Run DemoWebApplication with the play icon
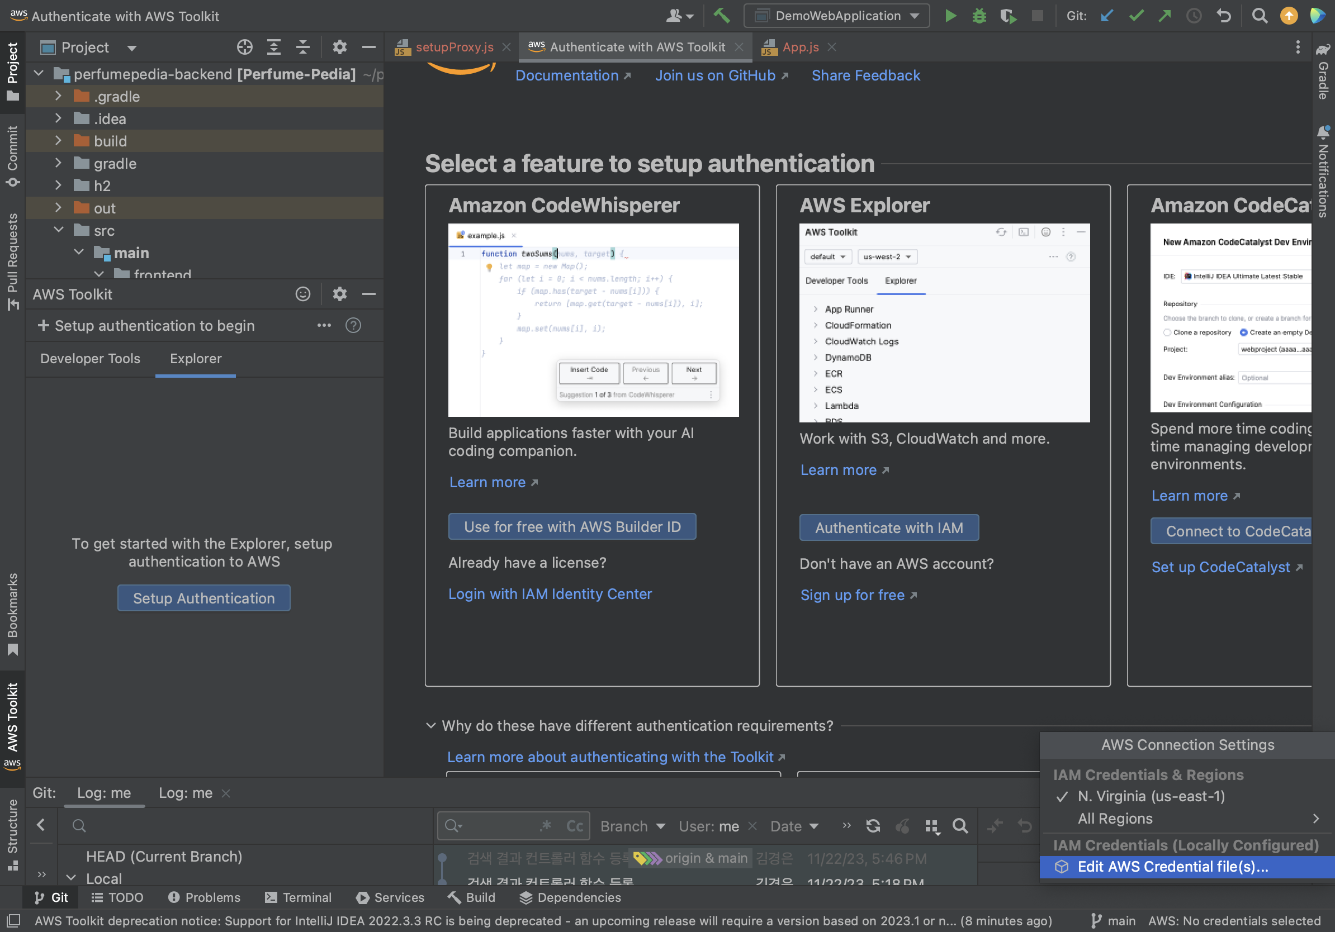The height and width of the screenshot is (932, 1335). (951, 16)
